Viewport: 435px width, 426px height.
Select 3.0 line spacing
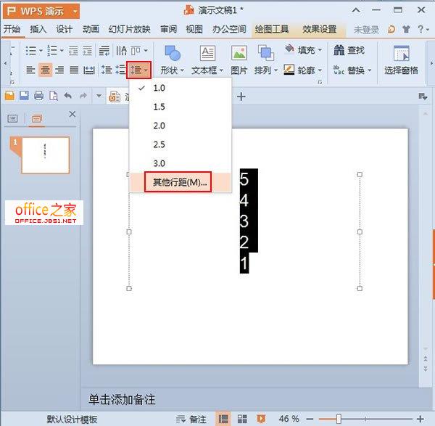(x=181, y=163)
